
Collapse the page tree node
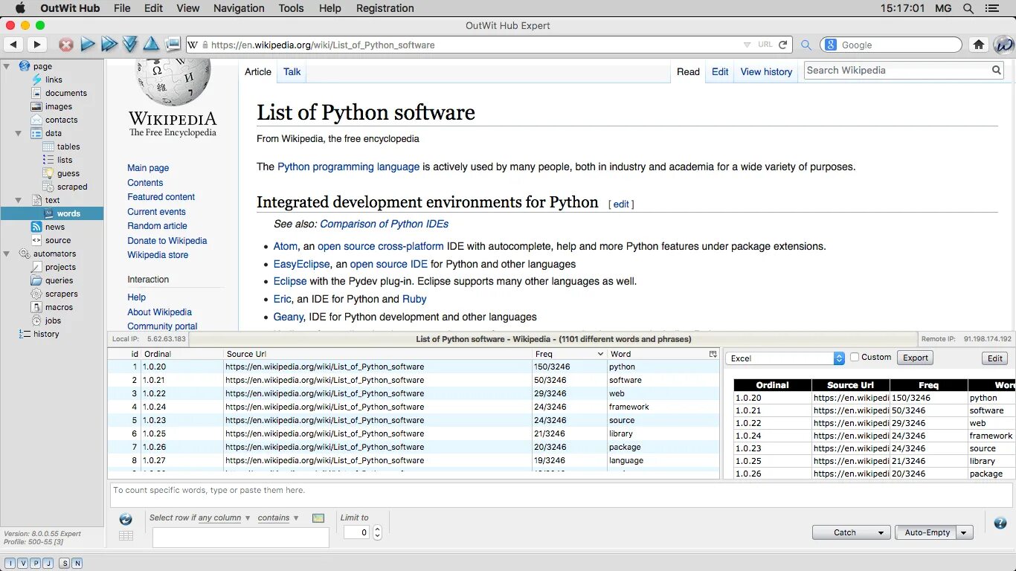(x=7, y=66)
